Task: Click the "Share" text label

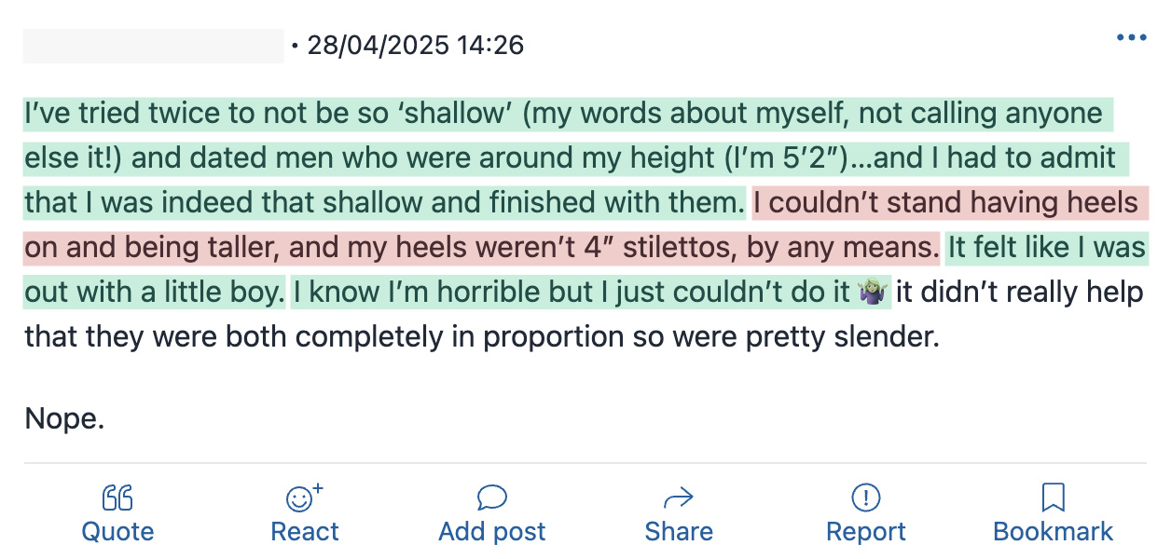Action: [x=679, y=532]
